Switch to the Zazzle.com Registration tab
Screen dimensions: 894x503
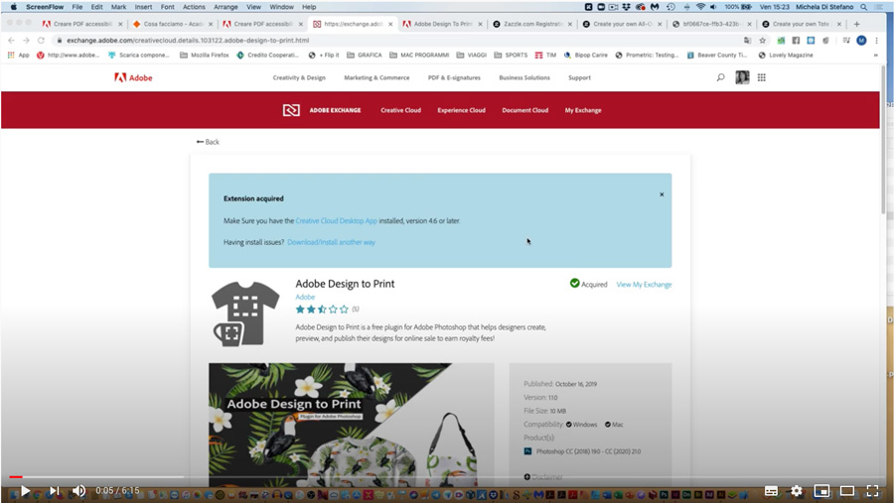point(533,24)
